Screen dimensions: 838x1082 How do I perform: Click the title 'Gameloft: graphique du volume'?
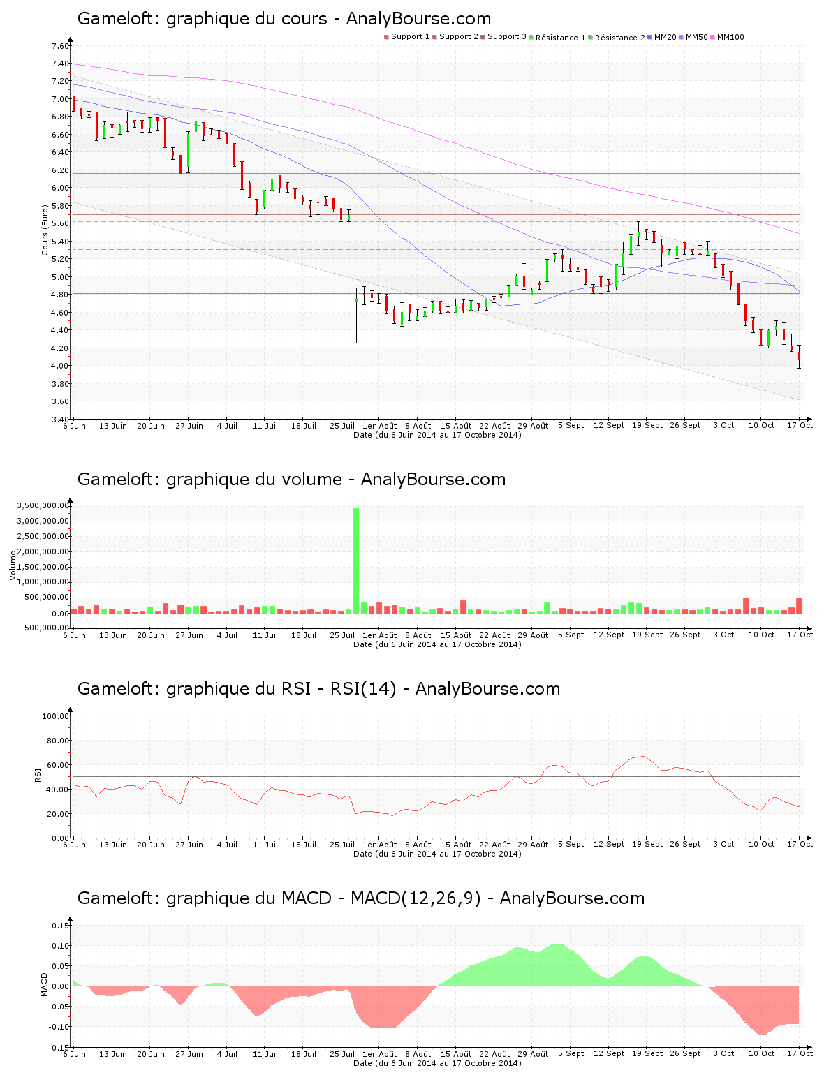pyautogui.click(x=209, y=480)
